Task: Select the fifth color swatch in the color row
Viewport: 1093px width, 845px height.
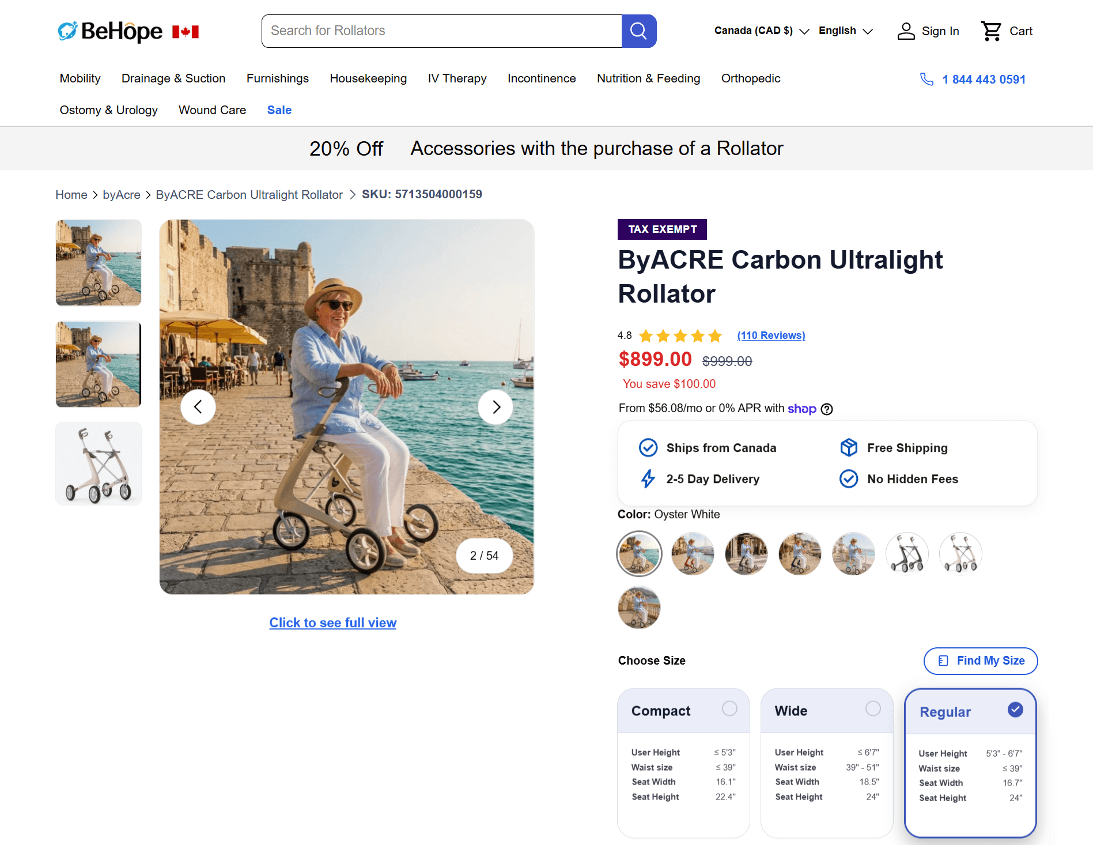Action: pyautogui.click(x=853, y=553)
